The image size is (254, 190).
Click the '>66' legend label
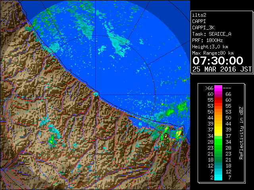(209, 88)
